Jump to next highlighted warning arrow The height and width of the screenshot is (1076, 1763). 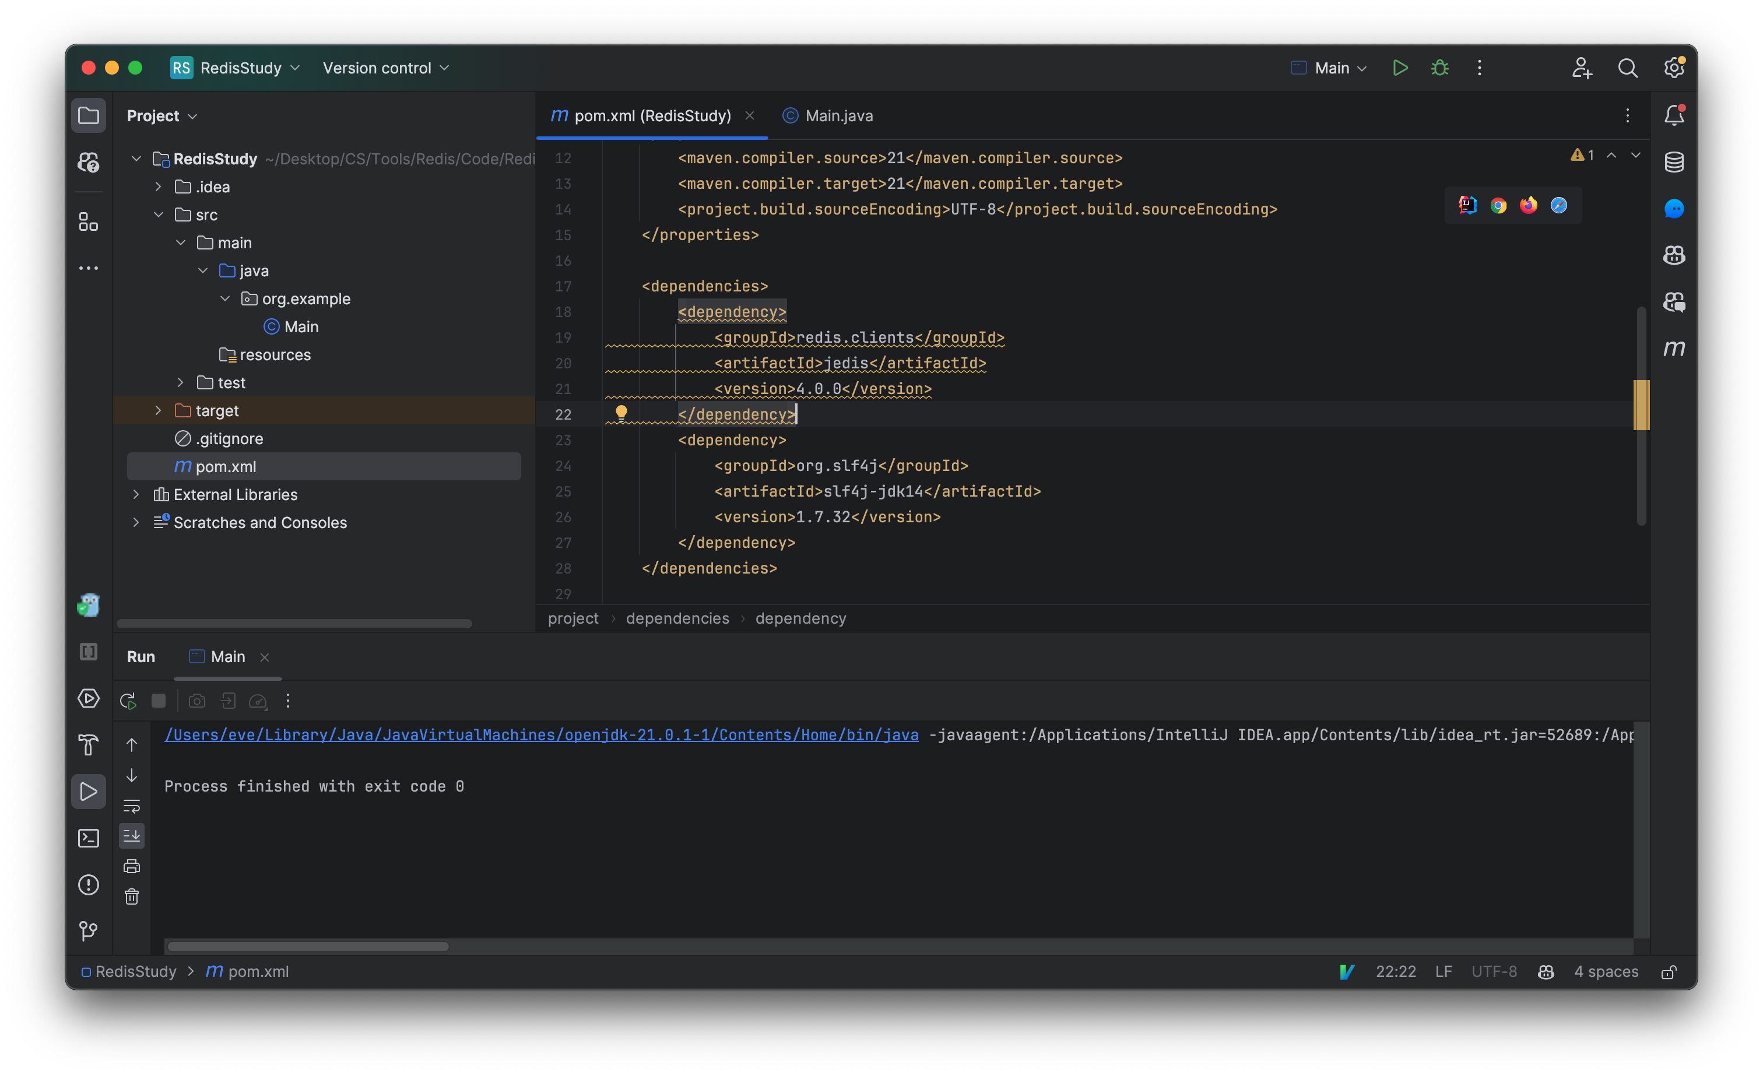pyautogui.click(x=1636, y=155)
